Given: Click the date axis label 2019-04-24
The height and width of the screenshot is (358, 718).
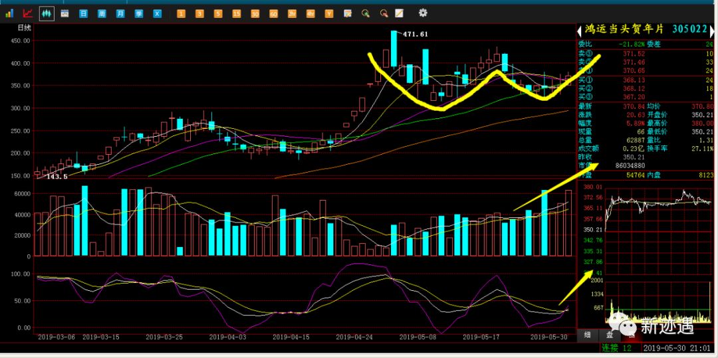Looking at the screenshot, I should tap(354, 337).
